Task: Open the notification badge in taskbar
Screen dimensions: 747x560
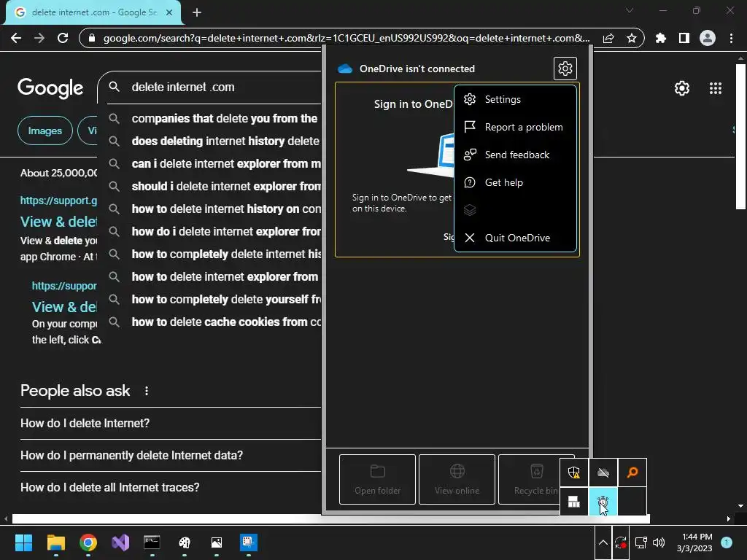Action: pyautogui.click(x=727, y=542)
